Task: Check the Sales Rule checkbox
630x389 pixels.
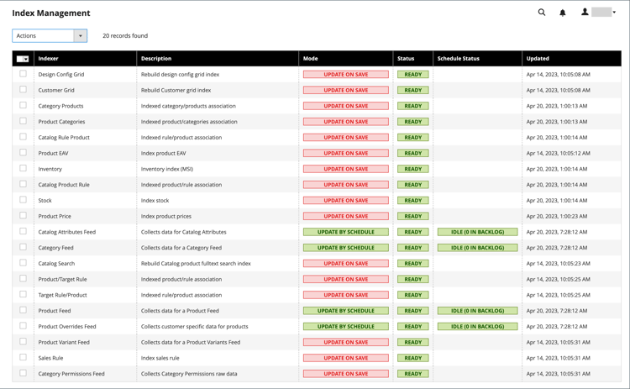Action: 23,357
